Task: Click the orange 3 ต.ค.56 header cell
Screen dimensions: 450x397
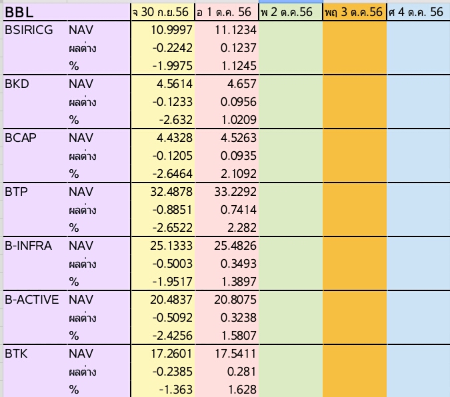Action: [355, 12]
